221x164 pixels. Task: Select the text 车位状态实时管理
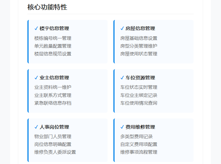(139, 87)
